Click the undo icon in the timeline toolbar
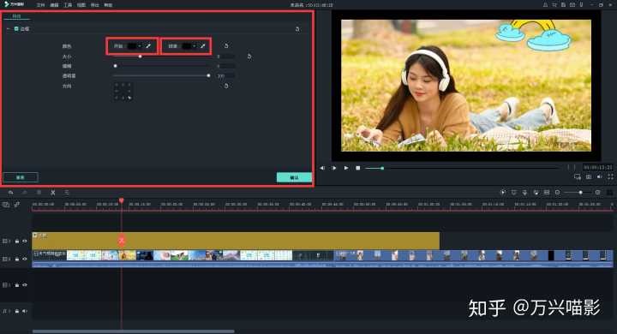617x334 pixels. click(x=10, y=193)
